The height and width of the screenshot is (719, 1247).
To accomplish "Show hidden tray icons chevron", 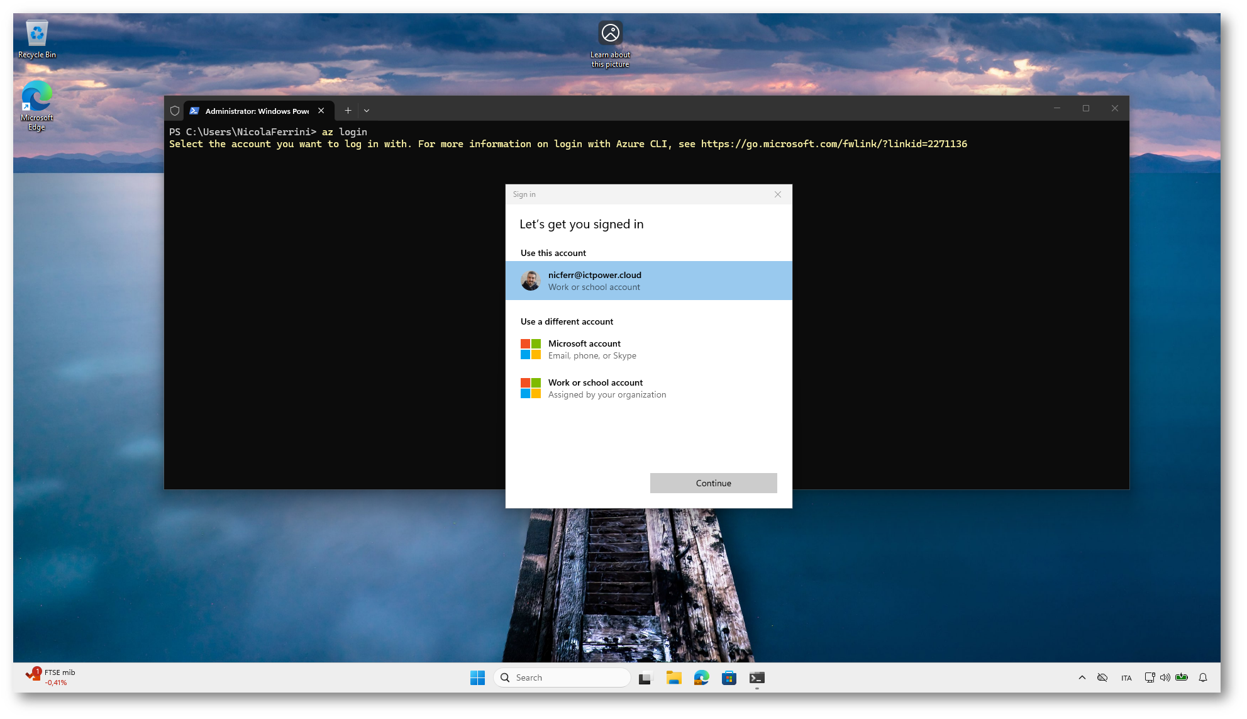I will pyautogui.click(x=1082, y=677).
